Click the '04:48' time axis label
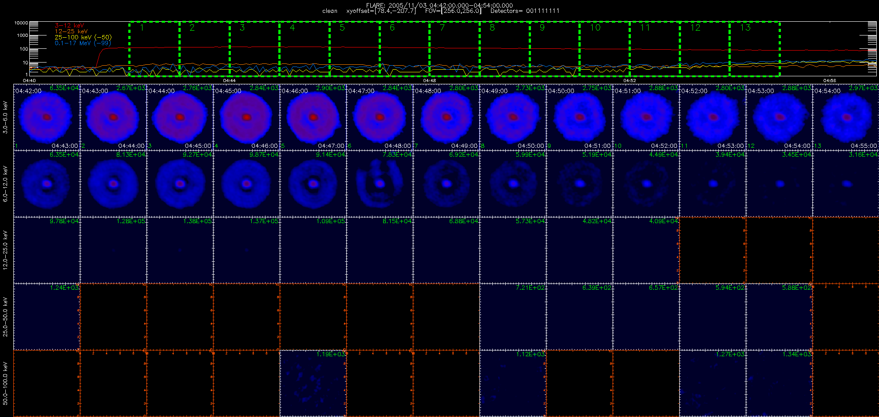 [429, 80]
